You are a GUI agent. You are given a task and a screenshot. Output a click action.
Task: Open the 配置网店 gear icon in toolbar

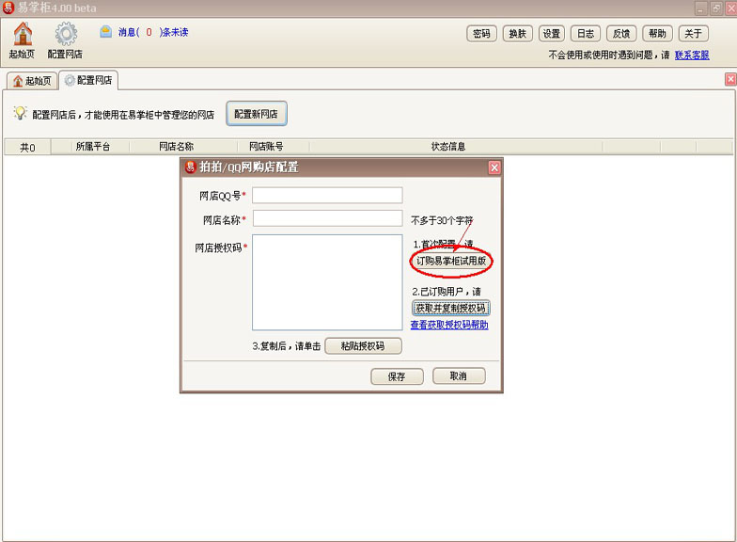click(x=66, y=40)
